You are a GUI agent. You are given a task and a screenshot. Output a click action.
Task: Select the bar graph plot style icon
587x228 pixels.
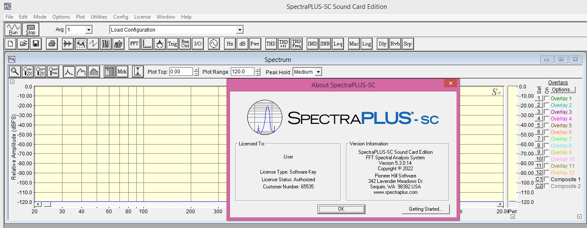[94, 72]
